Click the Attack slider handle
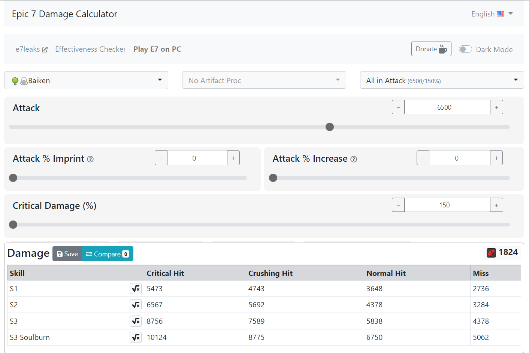The width and height of the screenshot is (529, 353). pos(330,127)
